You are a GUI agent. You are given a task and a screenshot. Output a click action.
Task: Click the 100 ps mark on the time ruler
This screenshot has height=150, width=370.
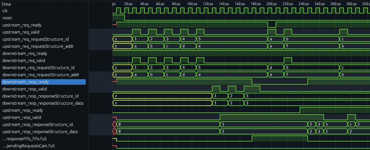192,4
